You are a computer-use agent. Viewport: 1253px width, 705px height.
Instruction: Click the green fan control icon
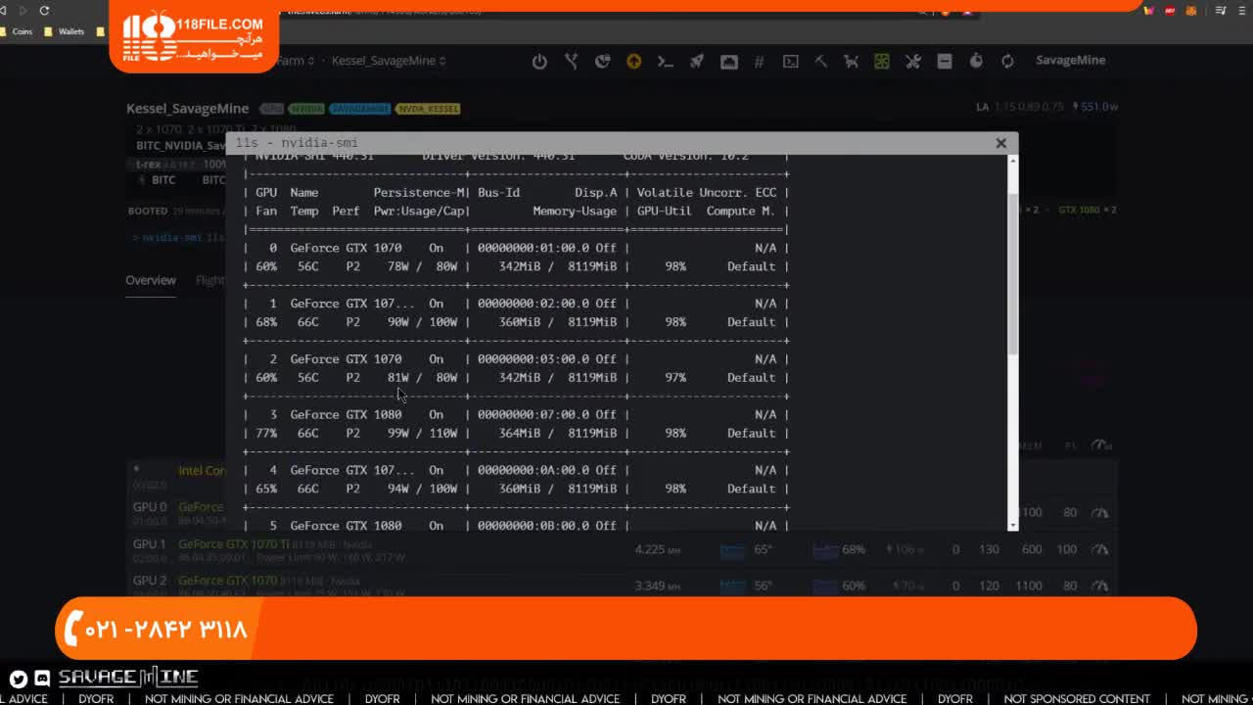[882, 61]
